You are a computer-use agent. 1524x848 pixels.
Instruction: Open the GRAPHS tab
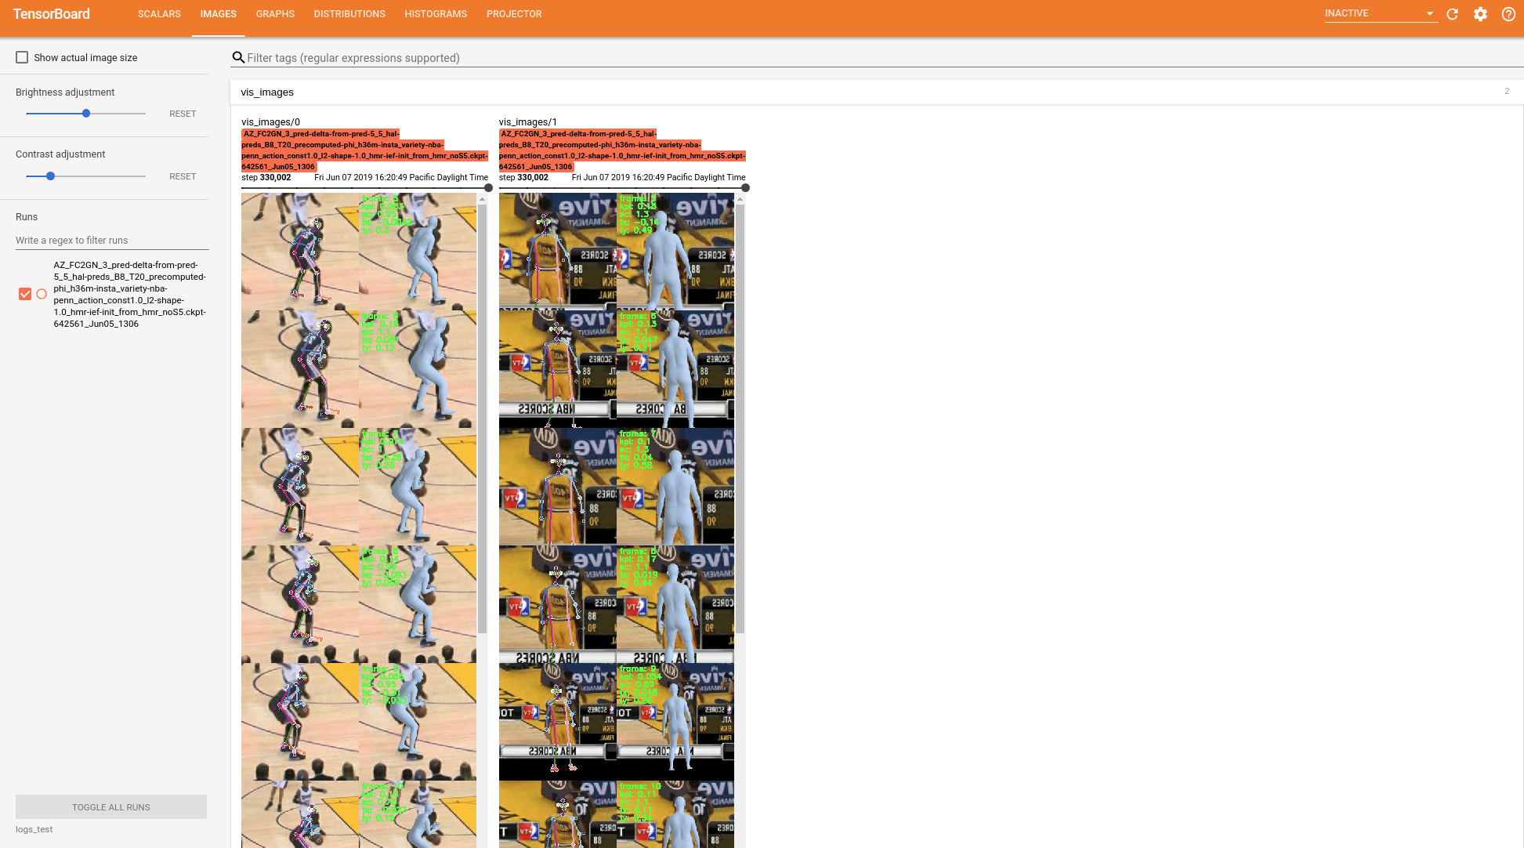[x=275, y=14]
